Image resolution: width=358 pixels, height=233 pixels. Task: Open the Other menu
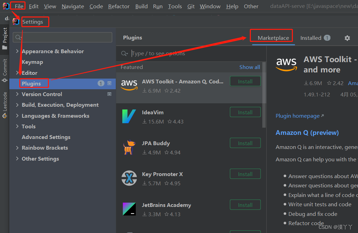point(251,7)
